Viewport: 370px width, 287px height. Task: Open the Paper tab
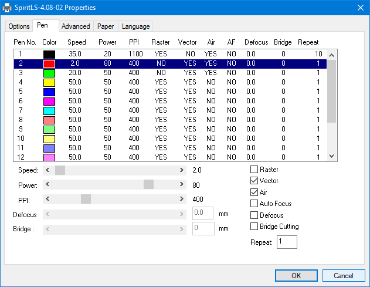106,26
